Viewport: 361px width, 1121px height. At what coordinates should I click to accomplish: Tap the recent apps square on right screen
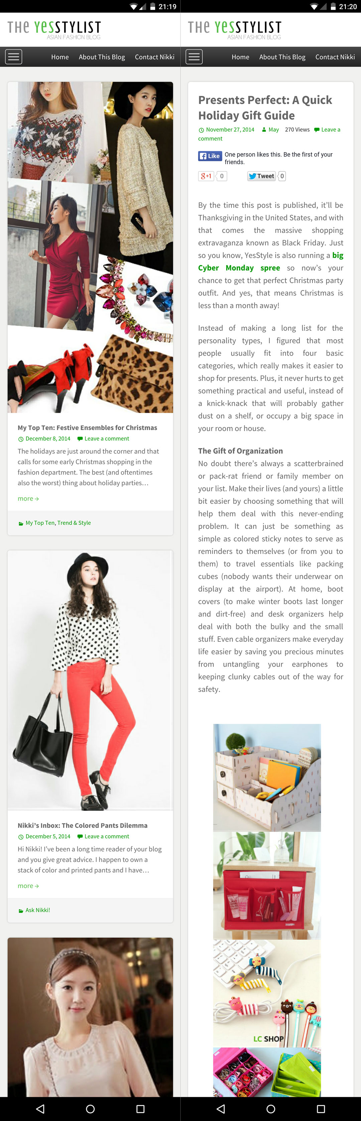[x=321, y=1108]
